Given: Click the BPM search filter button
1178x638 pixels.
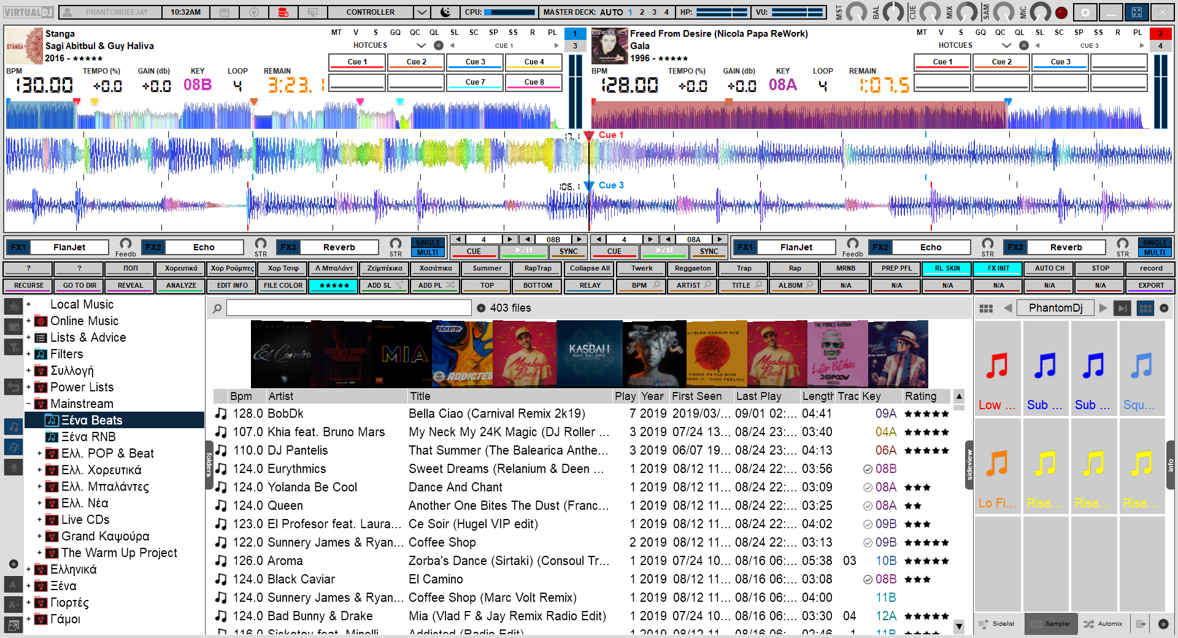Looking at the screenshot, I should click(641, 285).
